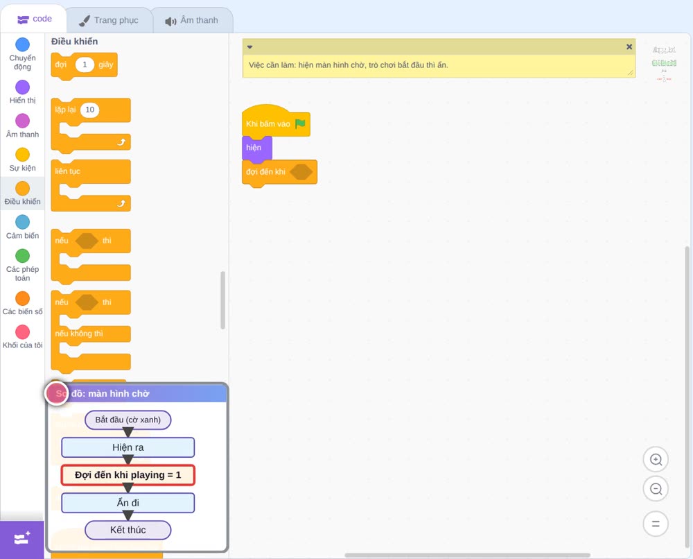
Task: Select the Điều khiển block category
Action: pyautogui.click(x=22, y=193)
